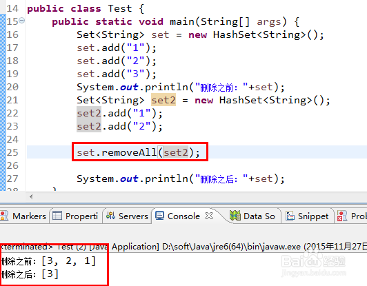
Task: Click the editor horizontal scrollbar left arrow
Action: pos(31,196)
